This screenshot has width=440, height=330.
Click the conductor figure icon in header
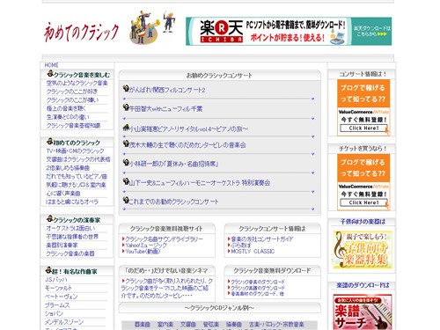point(169,21)
